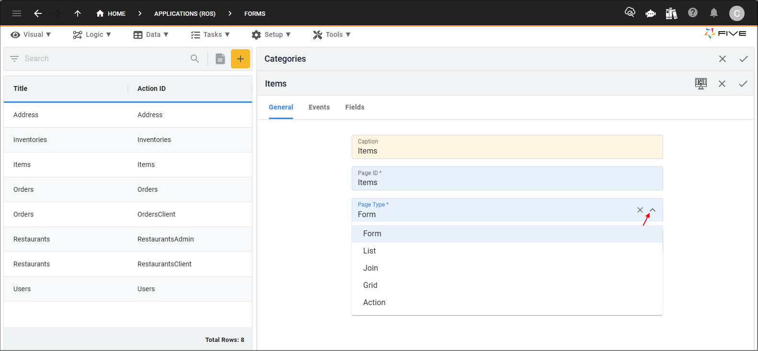758x351 pixels.
Task: Click the Caption field
Action: (x=507, y=147)
